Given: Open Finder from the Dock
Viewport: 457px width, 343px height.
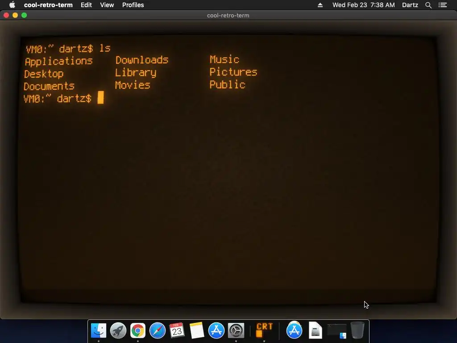Looking at the screenshot, I should click(99, 330).
